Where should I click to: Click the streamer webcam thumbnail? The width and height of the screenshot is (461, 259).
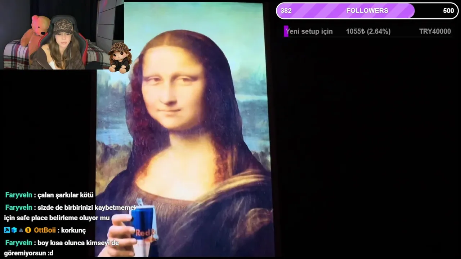(x=62, y=35)
